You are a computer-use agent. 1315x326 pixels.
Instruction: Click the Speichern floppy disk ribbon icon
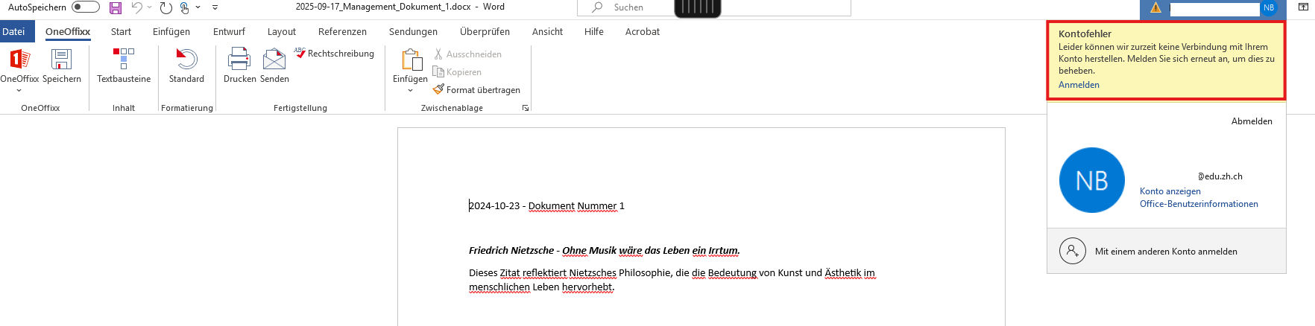tap(61, 60)
